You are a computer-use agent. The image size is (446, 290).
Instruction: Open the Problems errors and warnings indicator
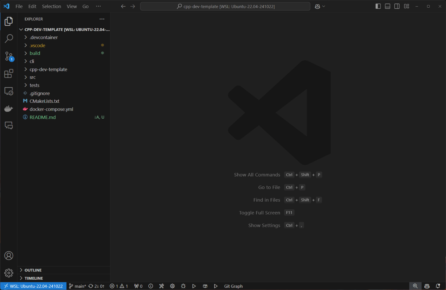tap(119, 286)
